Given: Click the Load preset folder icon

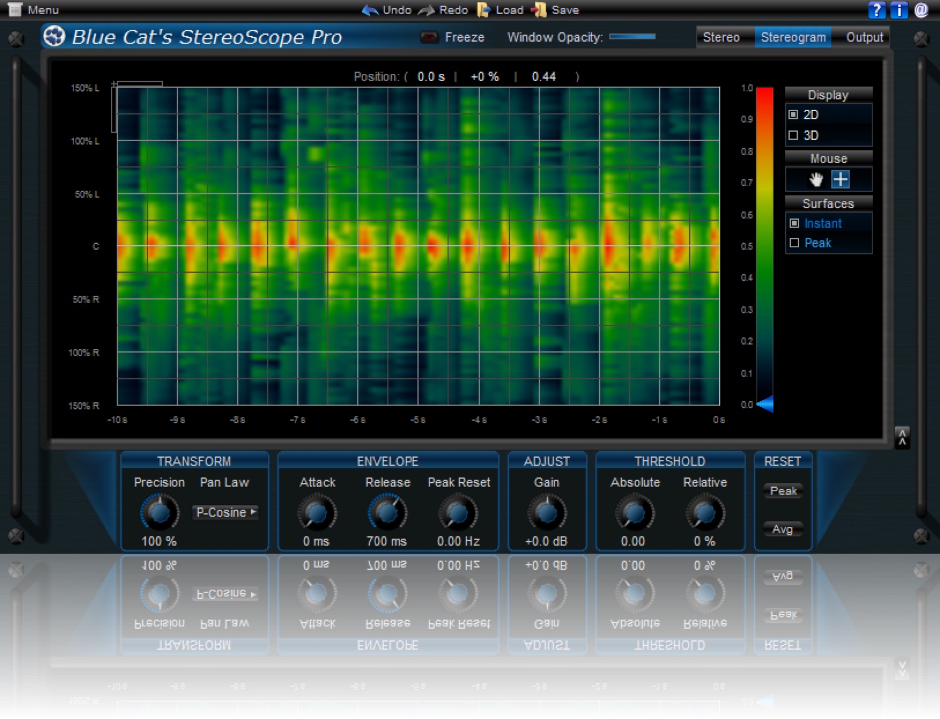Looking at the screenshot, I should 484,10.
